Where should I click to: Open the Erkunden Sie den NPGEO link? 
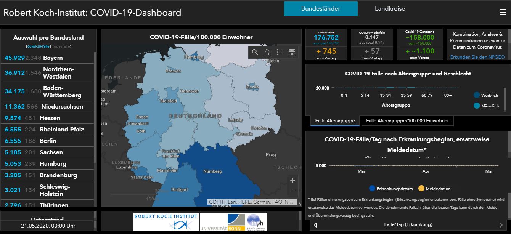[x=478, y=56]
